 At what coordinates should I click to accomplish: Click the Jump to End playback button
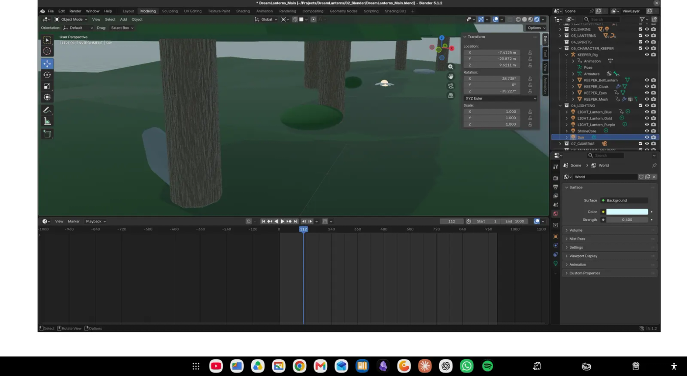tap(295, 221)
